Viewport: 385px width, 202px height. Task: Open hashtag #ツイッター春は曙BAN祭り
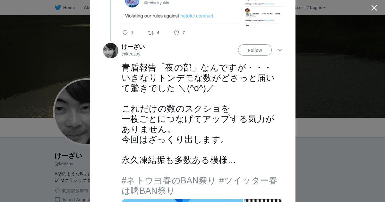(199, 186)
